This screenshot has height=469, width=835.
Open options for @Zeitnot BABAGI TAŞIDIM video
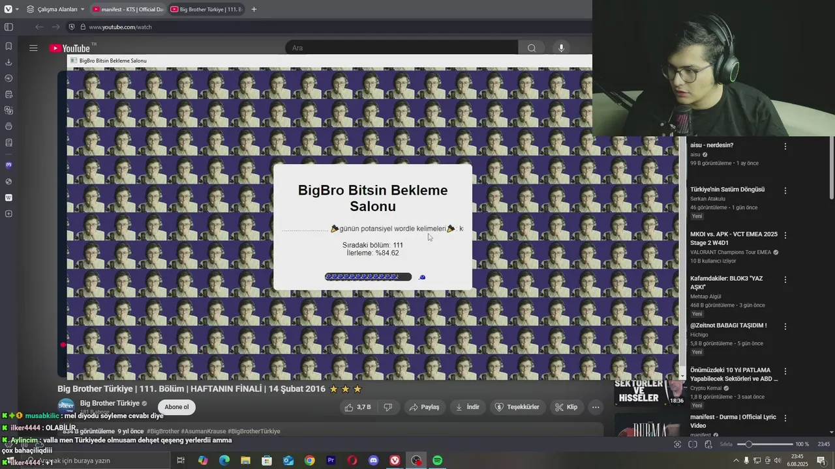(x=785, y=326)
